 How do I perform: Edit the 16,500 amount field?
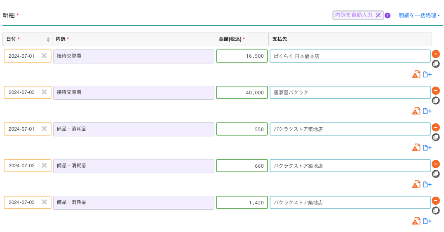tap(242, 56)
